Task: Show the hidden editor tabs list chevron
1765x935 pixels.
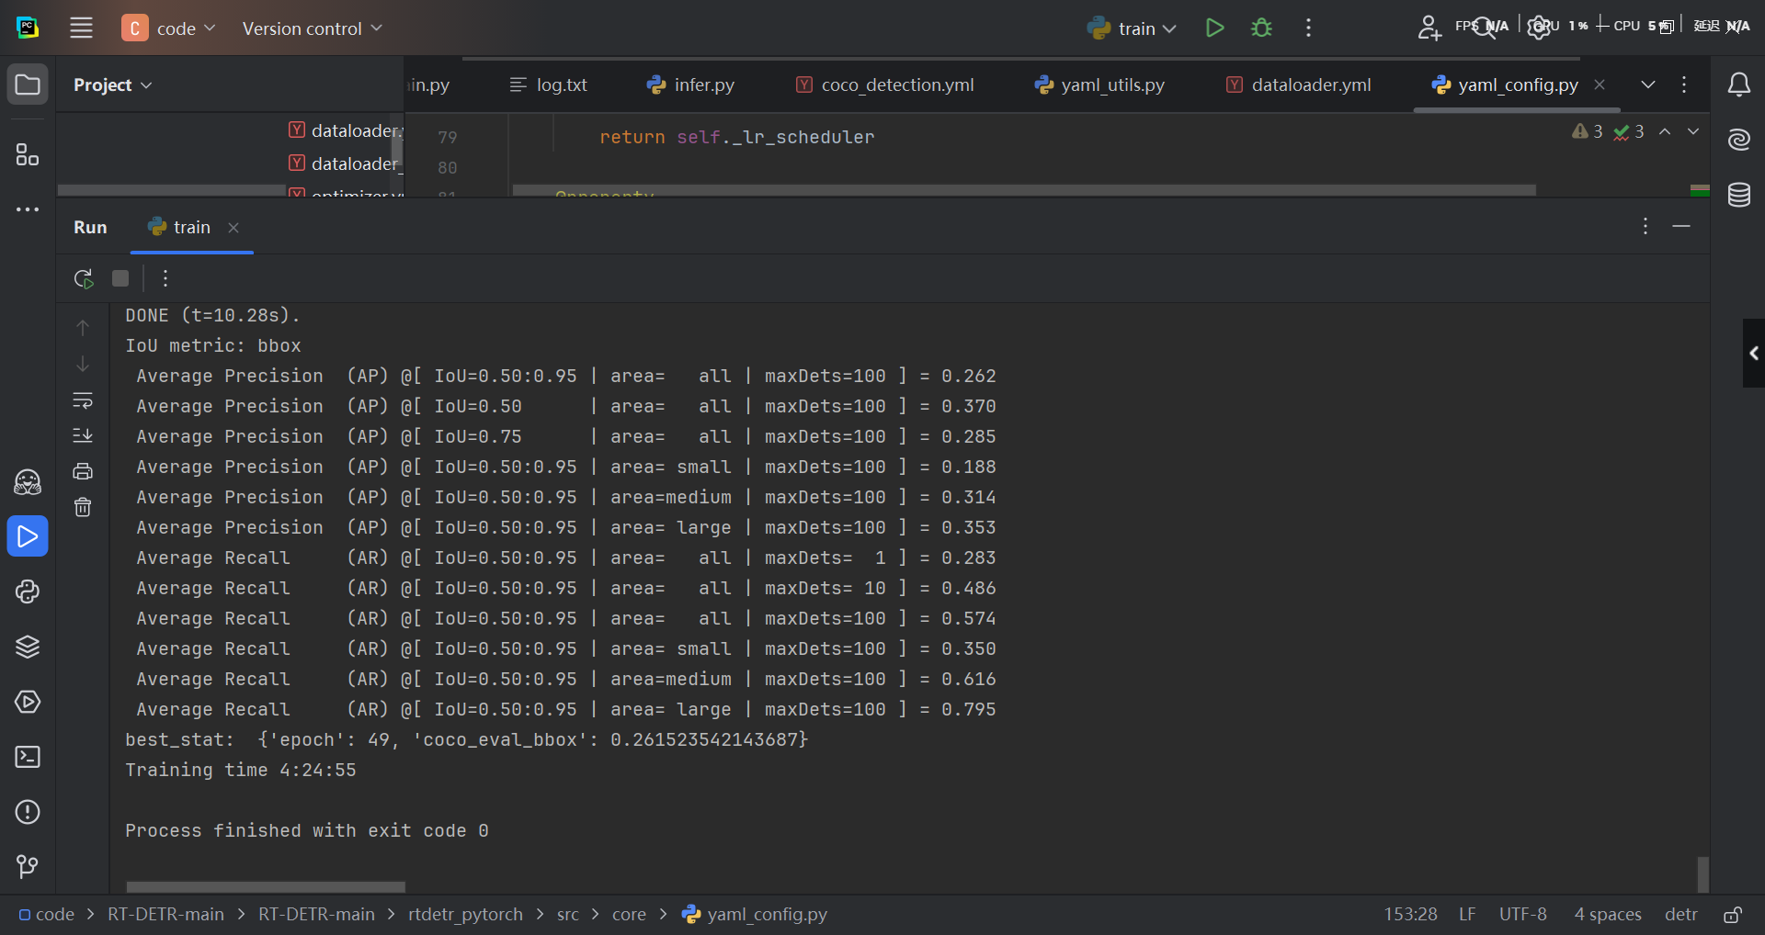Action: point(1648,84)
